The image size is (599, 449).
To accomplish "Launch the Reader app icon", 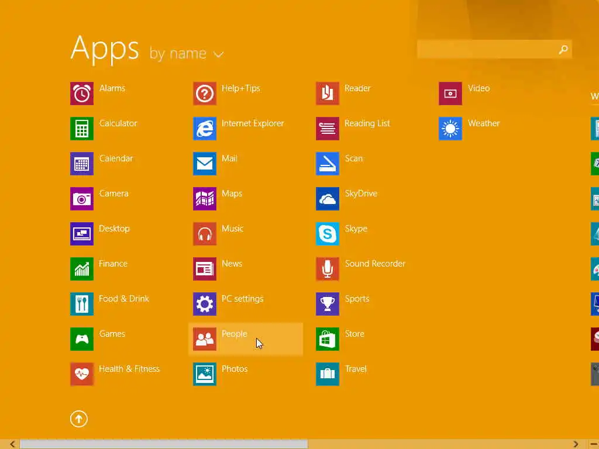I will 328,94.
